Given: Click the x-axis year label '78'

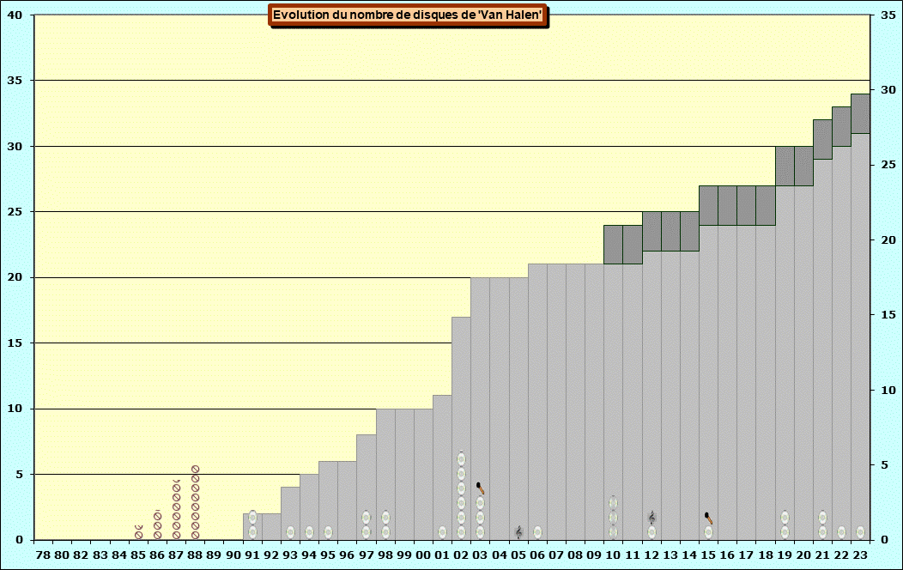Looking at the screenshot, I should 43,555.
